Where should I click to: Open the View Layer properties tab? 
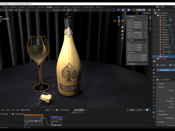coord(154,77)
